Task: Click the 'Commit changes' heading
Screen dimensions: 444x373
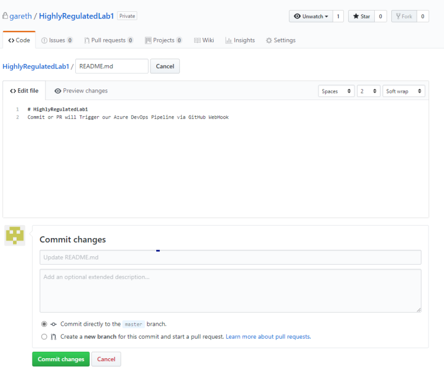Action: (72, 240)
